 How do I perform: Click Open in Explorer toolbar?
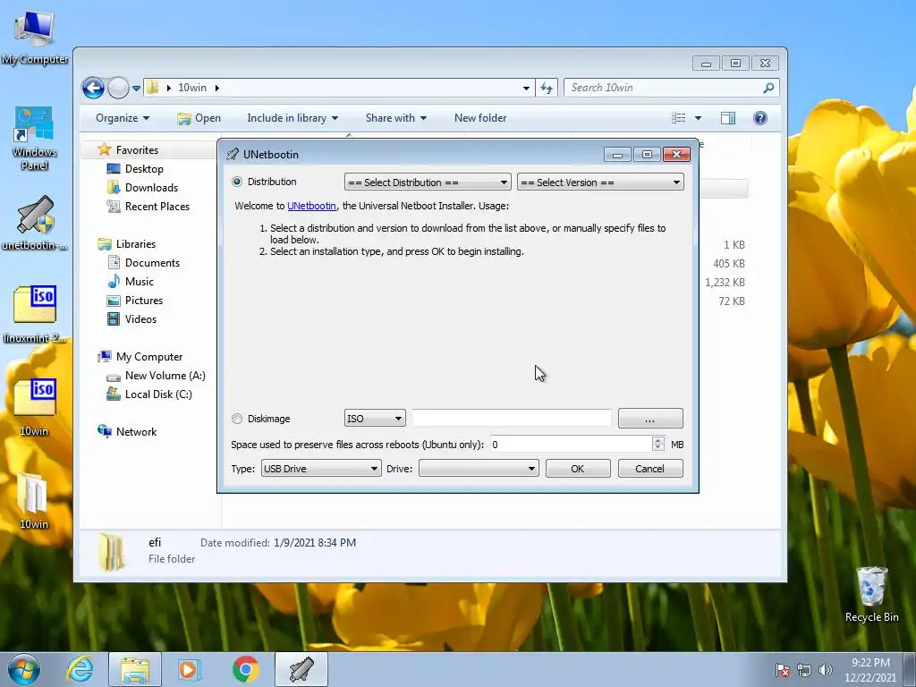click(x=199, y=118)
